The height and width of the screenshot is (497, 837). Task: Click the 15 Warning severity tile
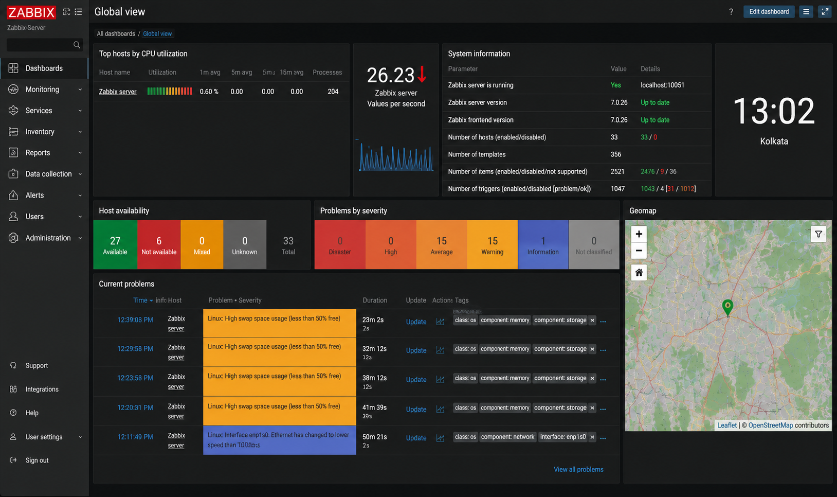pyautogui.click(x=493, y=245)
